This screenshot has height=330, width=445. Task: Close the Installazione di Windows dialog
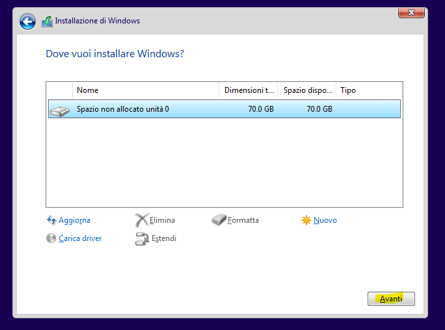[411, 12]
